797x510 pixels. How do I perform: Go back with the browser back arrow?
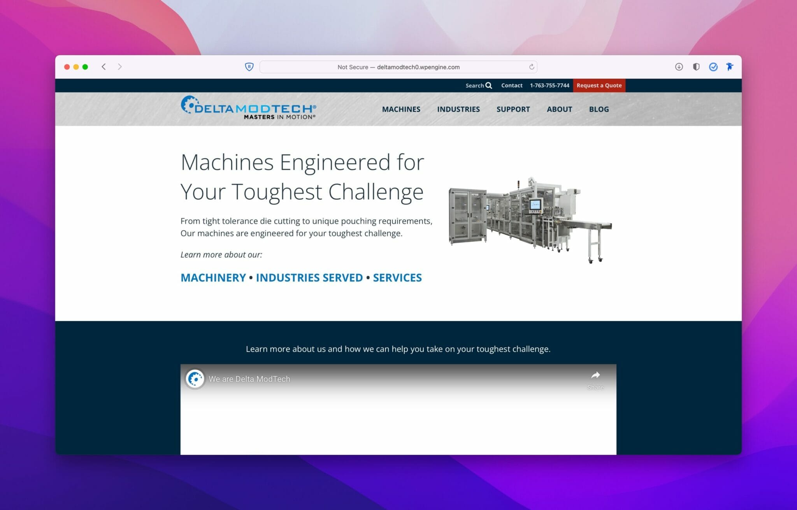click(x=104, y=67)
